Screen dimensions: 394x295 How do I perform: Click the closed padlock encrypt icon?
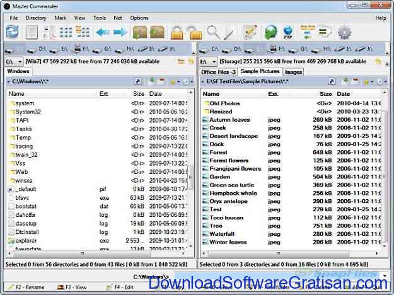point(177,33)
